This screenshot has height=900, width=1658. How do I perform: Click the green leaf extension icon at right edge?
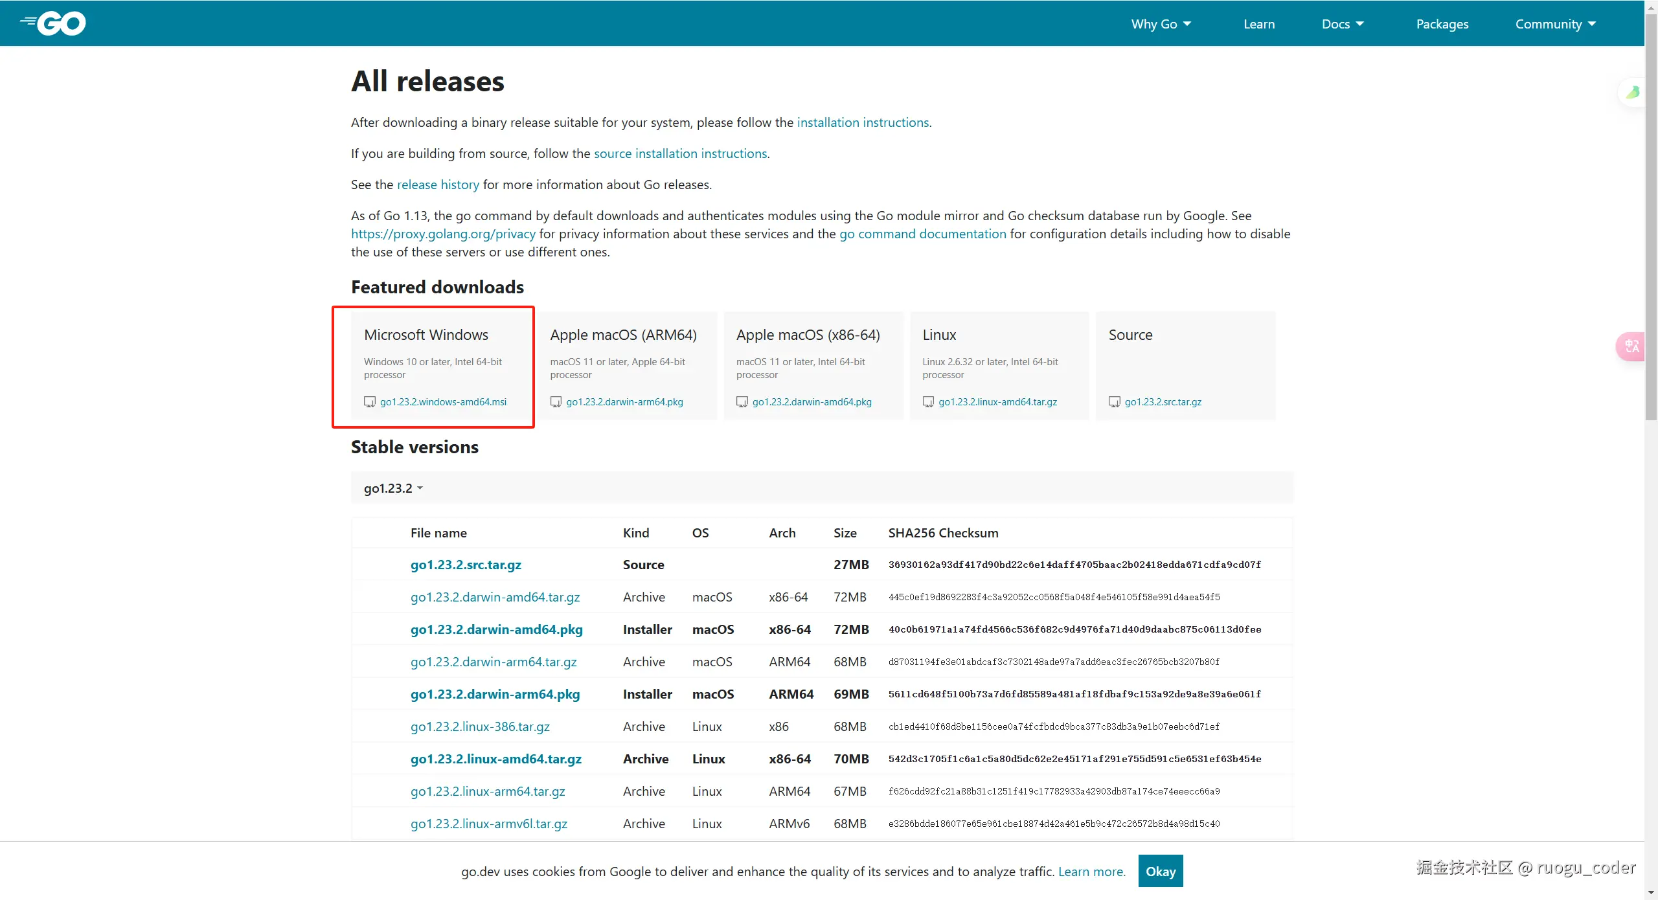coord(1633,93)
